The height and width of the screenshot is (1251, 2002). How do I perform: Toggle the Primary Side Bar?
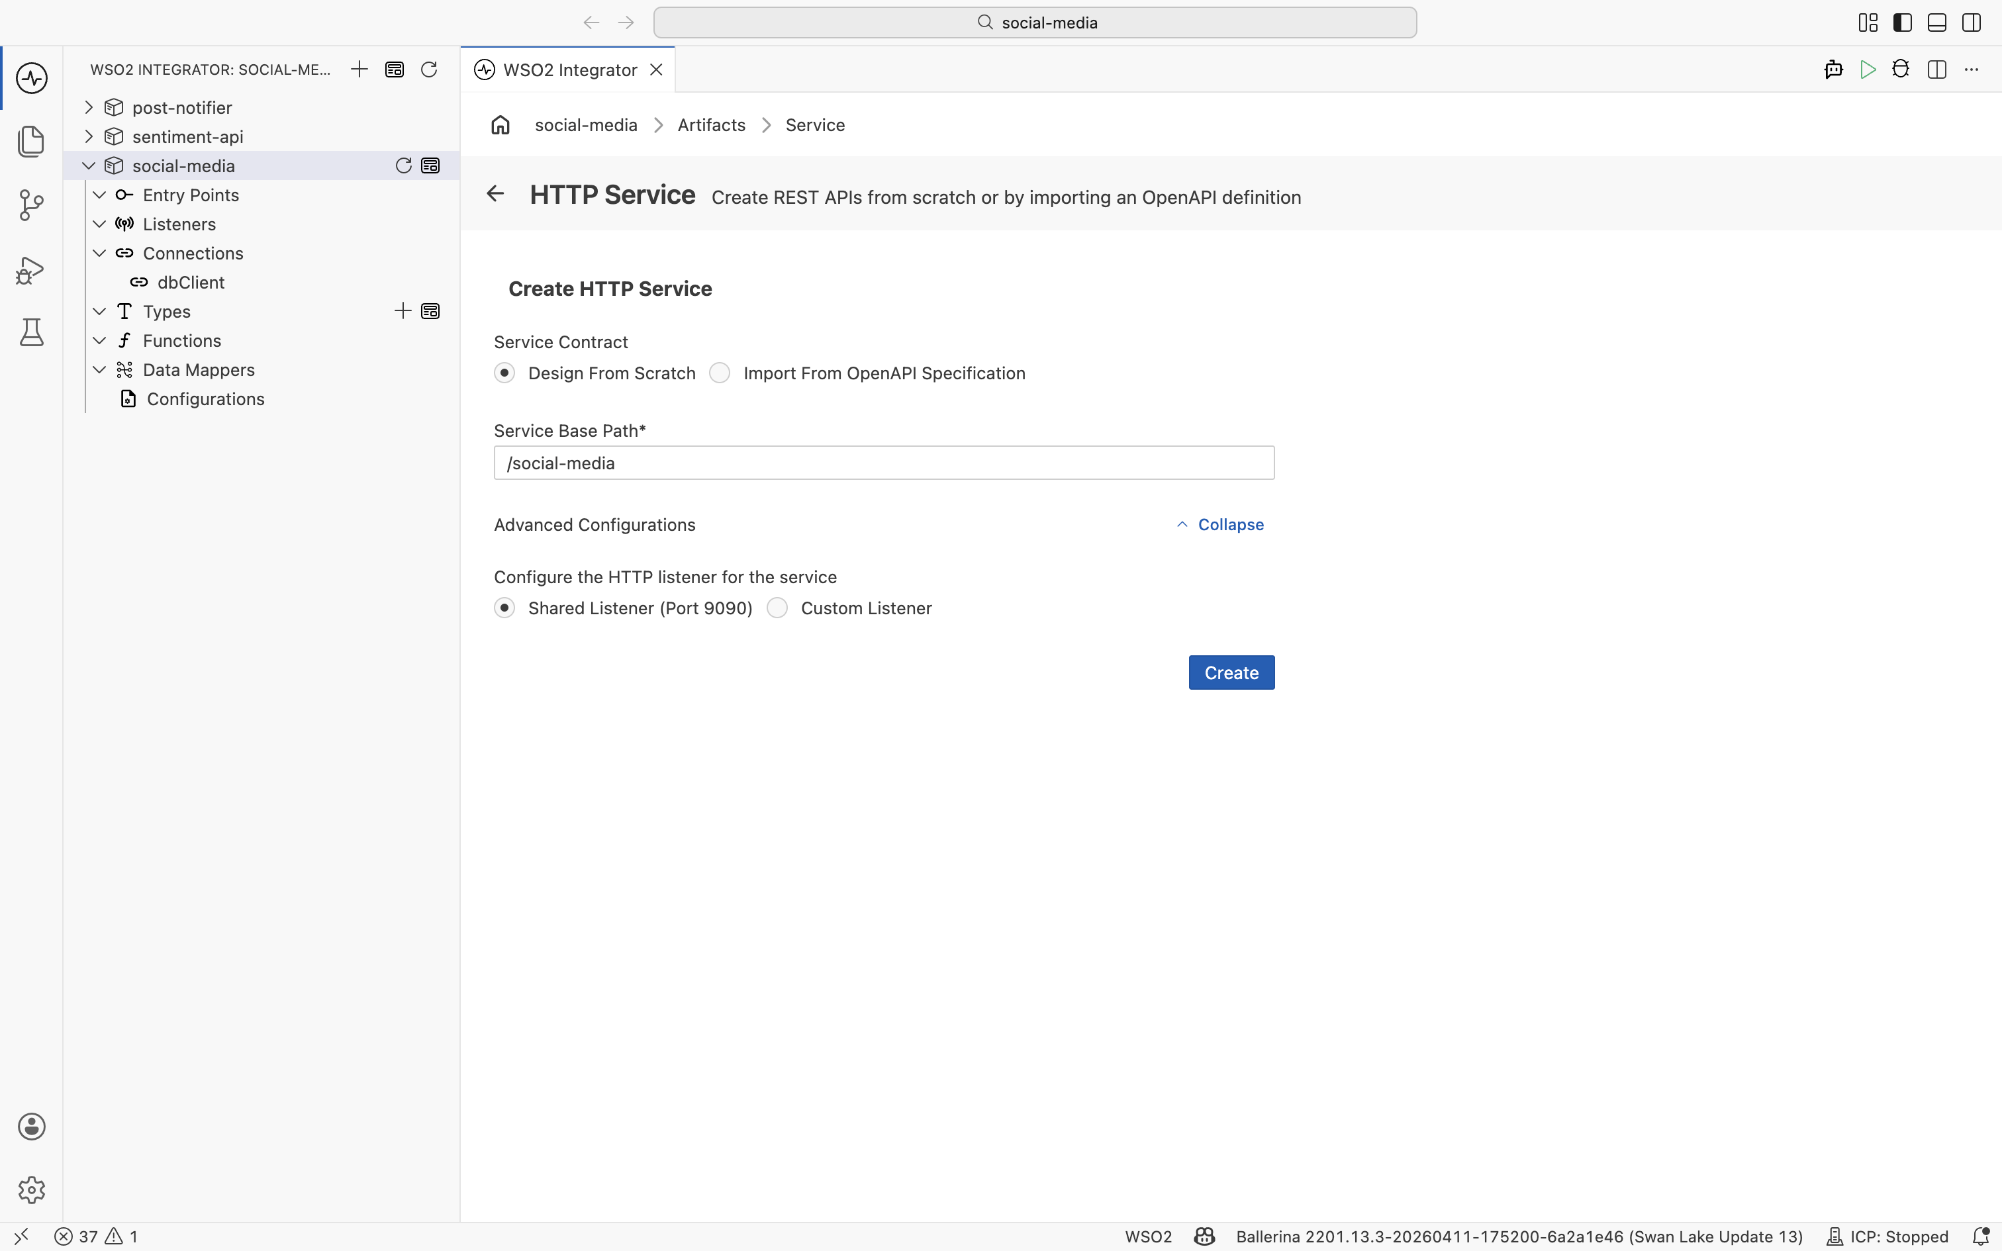1903,23
